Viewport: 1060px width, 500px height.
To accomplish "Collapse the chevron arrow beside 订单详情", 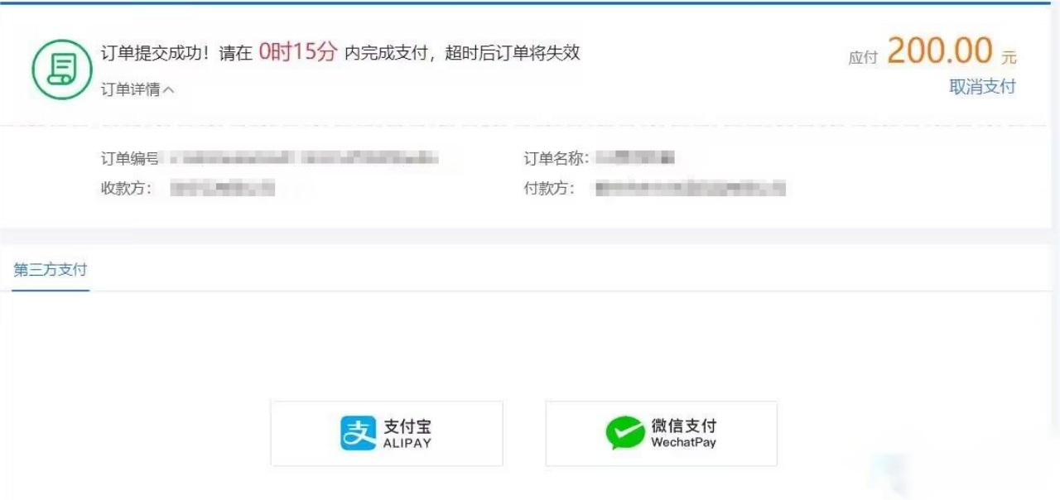I will pos(169,90).
